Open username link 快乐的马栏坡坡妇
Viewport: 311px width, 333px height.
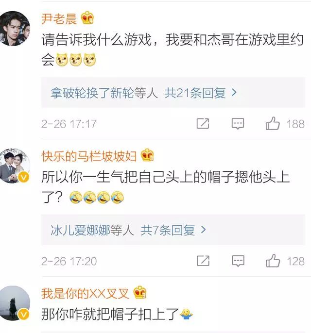point(89,156)
